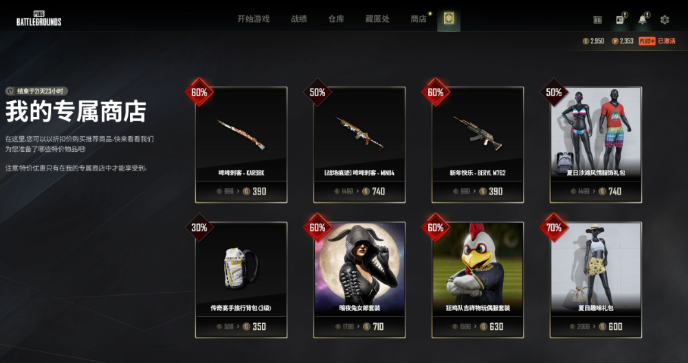688x363 pixels.
Task: Click the 600 price on 夏日趣味礼包
Action: [615, 327]
